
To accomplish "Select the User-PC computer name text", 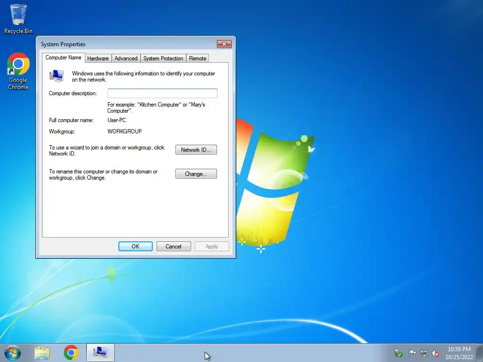I will (x=117, y=120).
